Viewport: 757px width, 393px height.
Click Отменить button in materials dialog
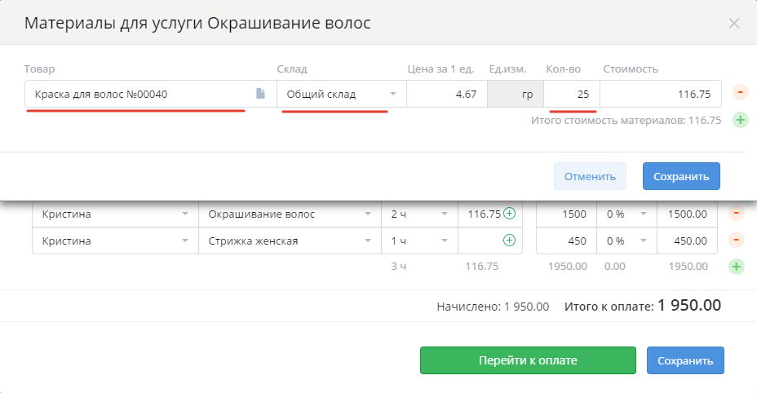[590, 176]
